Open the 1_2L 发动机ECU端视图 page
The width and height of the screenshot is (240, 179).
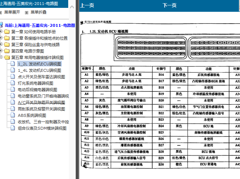(x=40, y=64)
